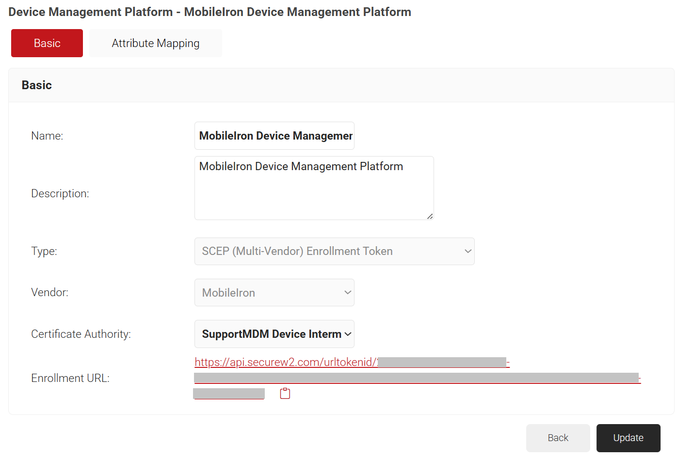Open the Type dropdown showing SCEP Enrollment Token
The width and height of the screenshot is (677, 459).
(x=334, y=251)
